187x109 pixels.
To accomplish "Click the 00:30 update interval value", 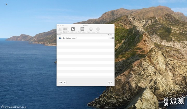I will [111, 38].
